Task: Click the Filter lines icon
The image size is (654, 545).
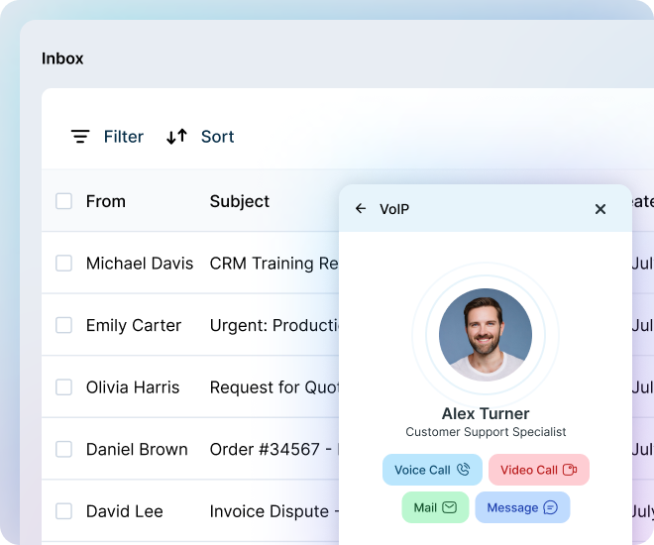Action: [x=80, y=137]
